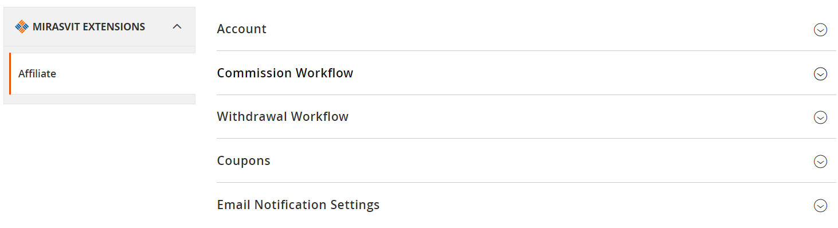Screen dimensions: 838x228
Task: Expand the Commission Workflow section title
Action: click(285, 73)
